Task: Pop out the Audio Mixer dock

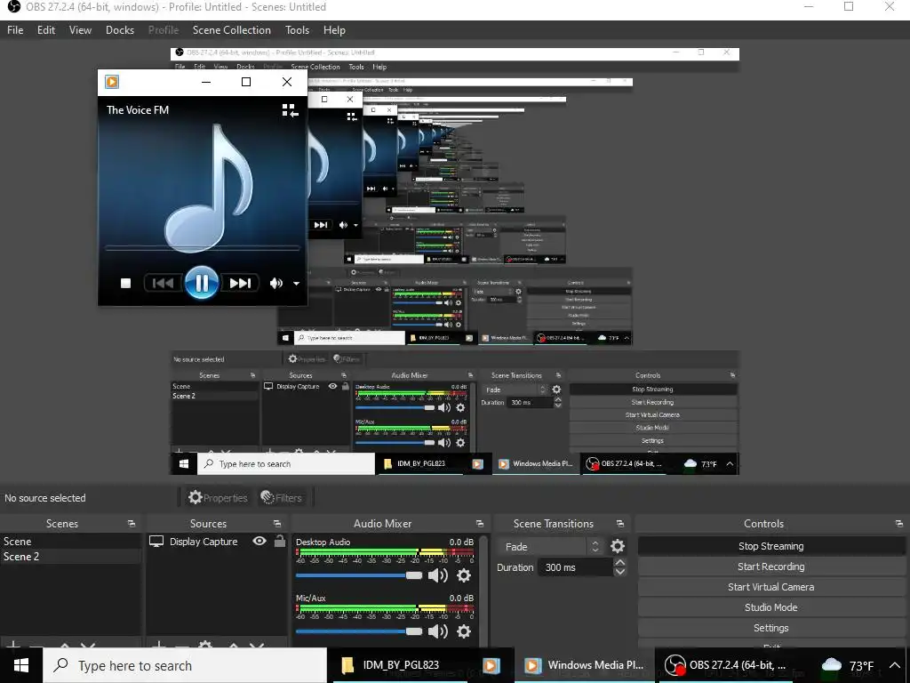Action: point(479,524)
